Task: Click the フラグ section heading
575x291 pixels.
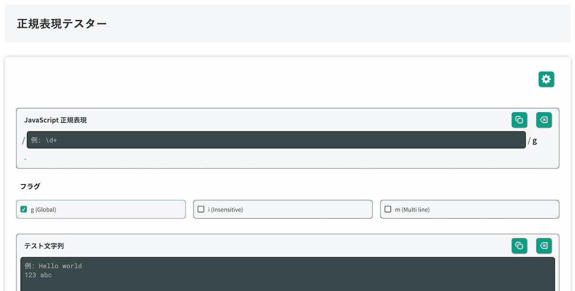Action: [30, 186]
